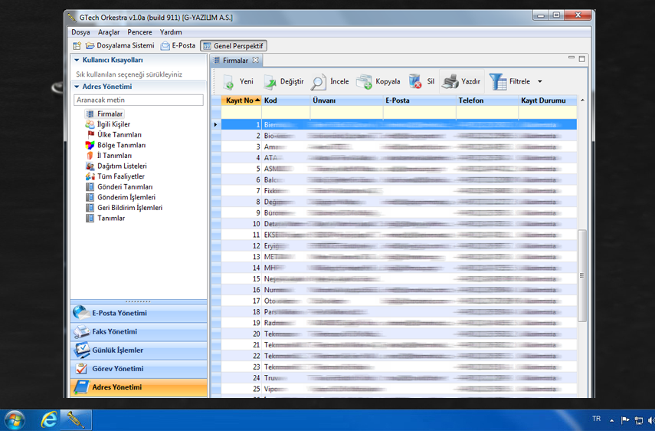The height and width of the screenshot is (431, 655).
Task: Click the Kopyala (copy) toolbar icon
Action: click(364, 81)
